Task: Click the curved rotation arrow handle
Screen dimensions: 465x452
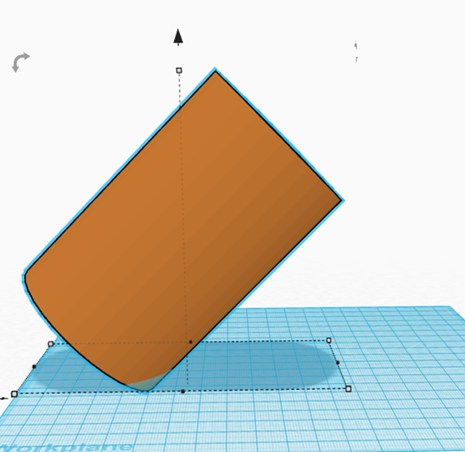Action: tap(20, 62)
